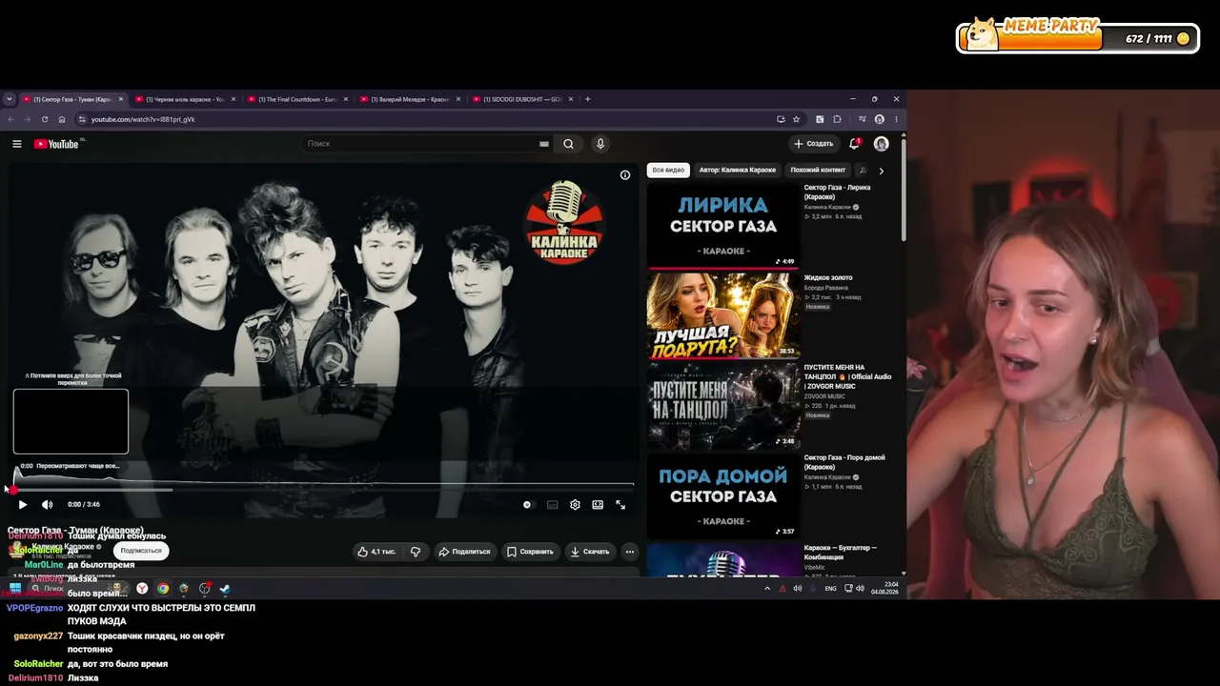Click the Поделиться button

click(x=464, y=552)
